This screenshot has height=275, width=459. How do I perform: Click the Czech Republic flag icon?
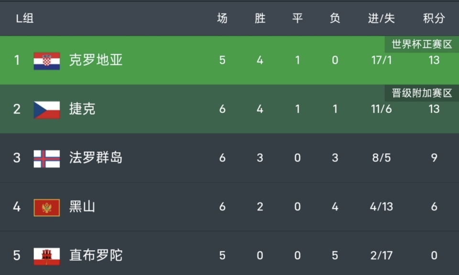pos(47,109)
